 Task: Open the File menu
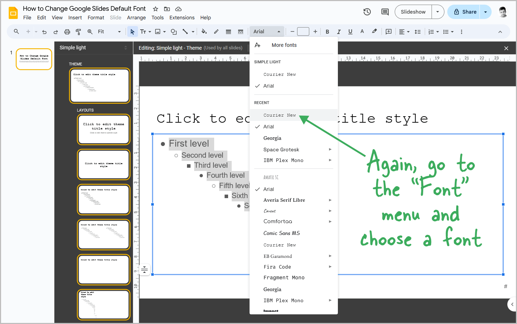coord(27,18)
